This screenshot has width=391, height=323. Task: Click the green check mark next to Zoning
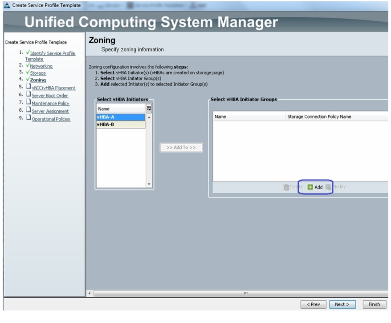point(28,79)
